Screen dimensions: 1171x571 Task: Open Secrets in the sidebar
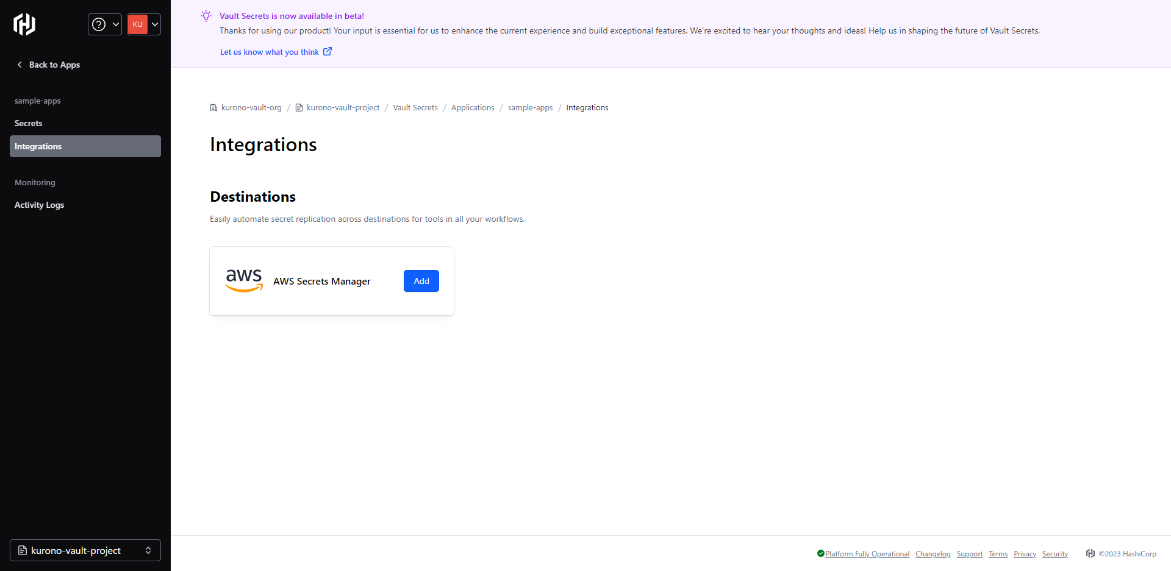point(85,123)
